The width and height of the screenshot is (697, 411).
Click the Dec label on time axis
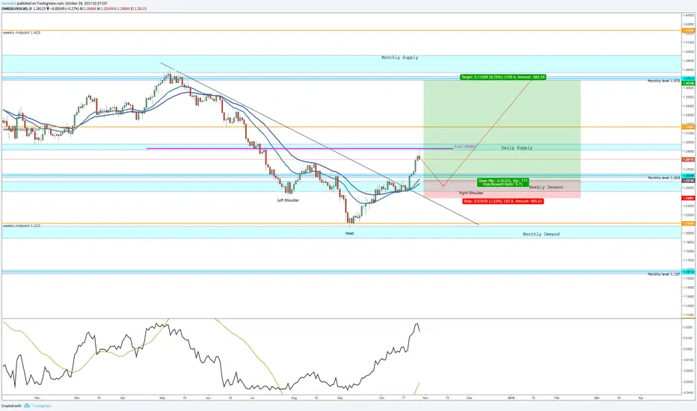469,398
